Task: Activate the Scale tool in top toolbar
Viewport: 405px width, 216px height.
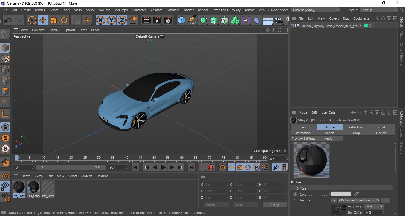Action: click(x=54, y=20)
